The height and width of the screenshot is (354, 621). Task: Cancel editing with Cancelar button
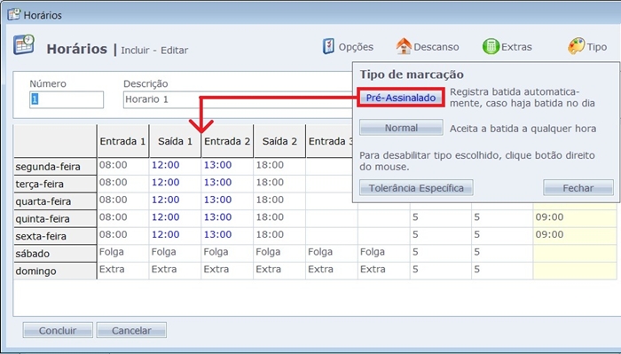(x=131, y=330)
